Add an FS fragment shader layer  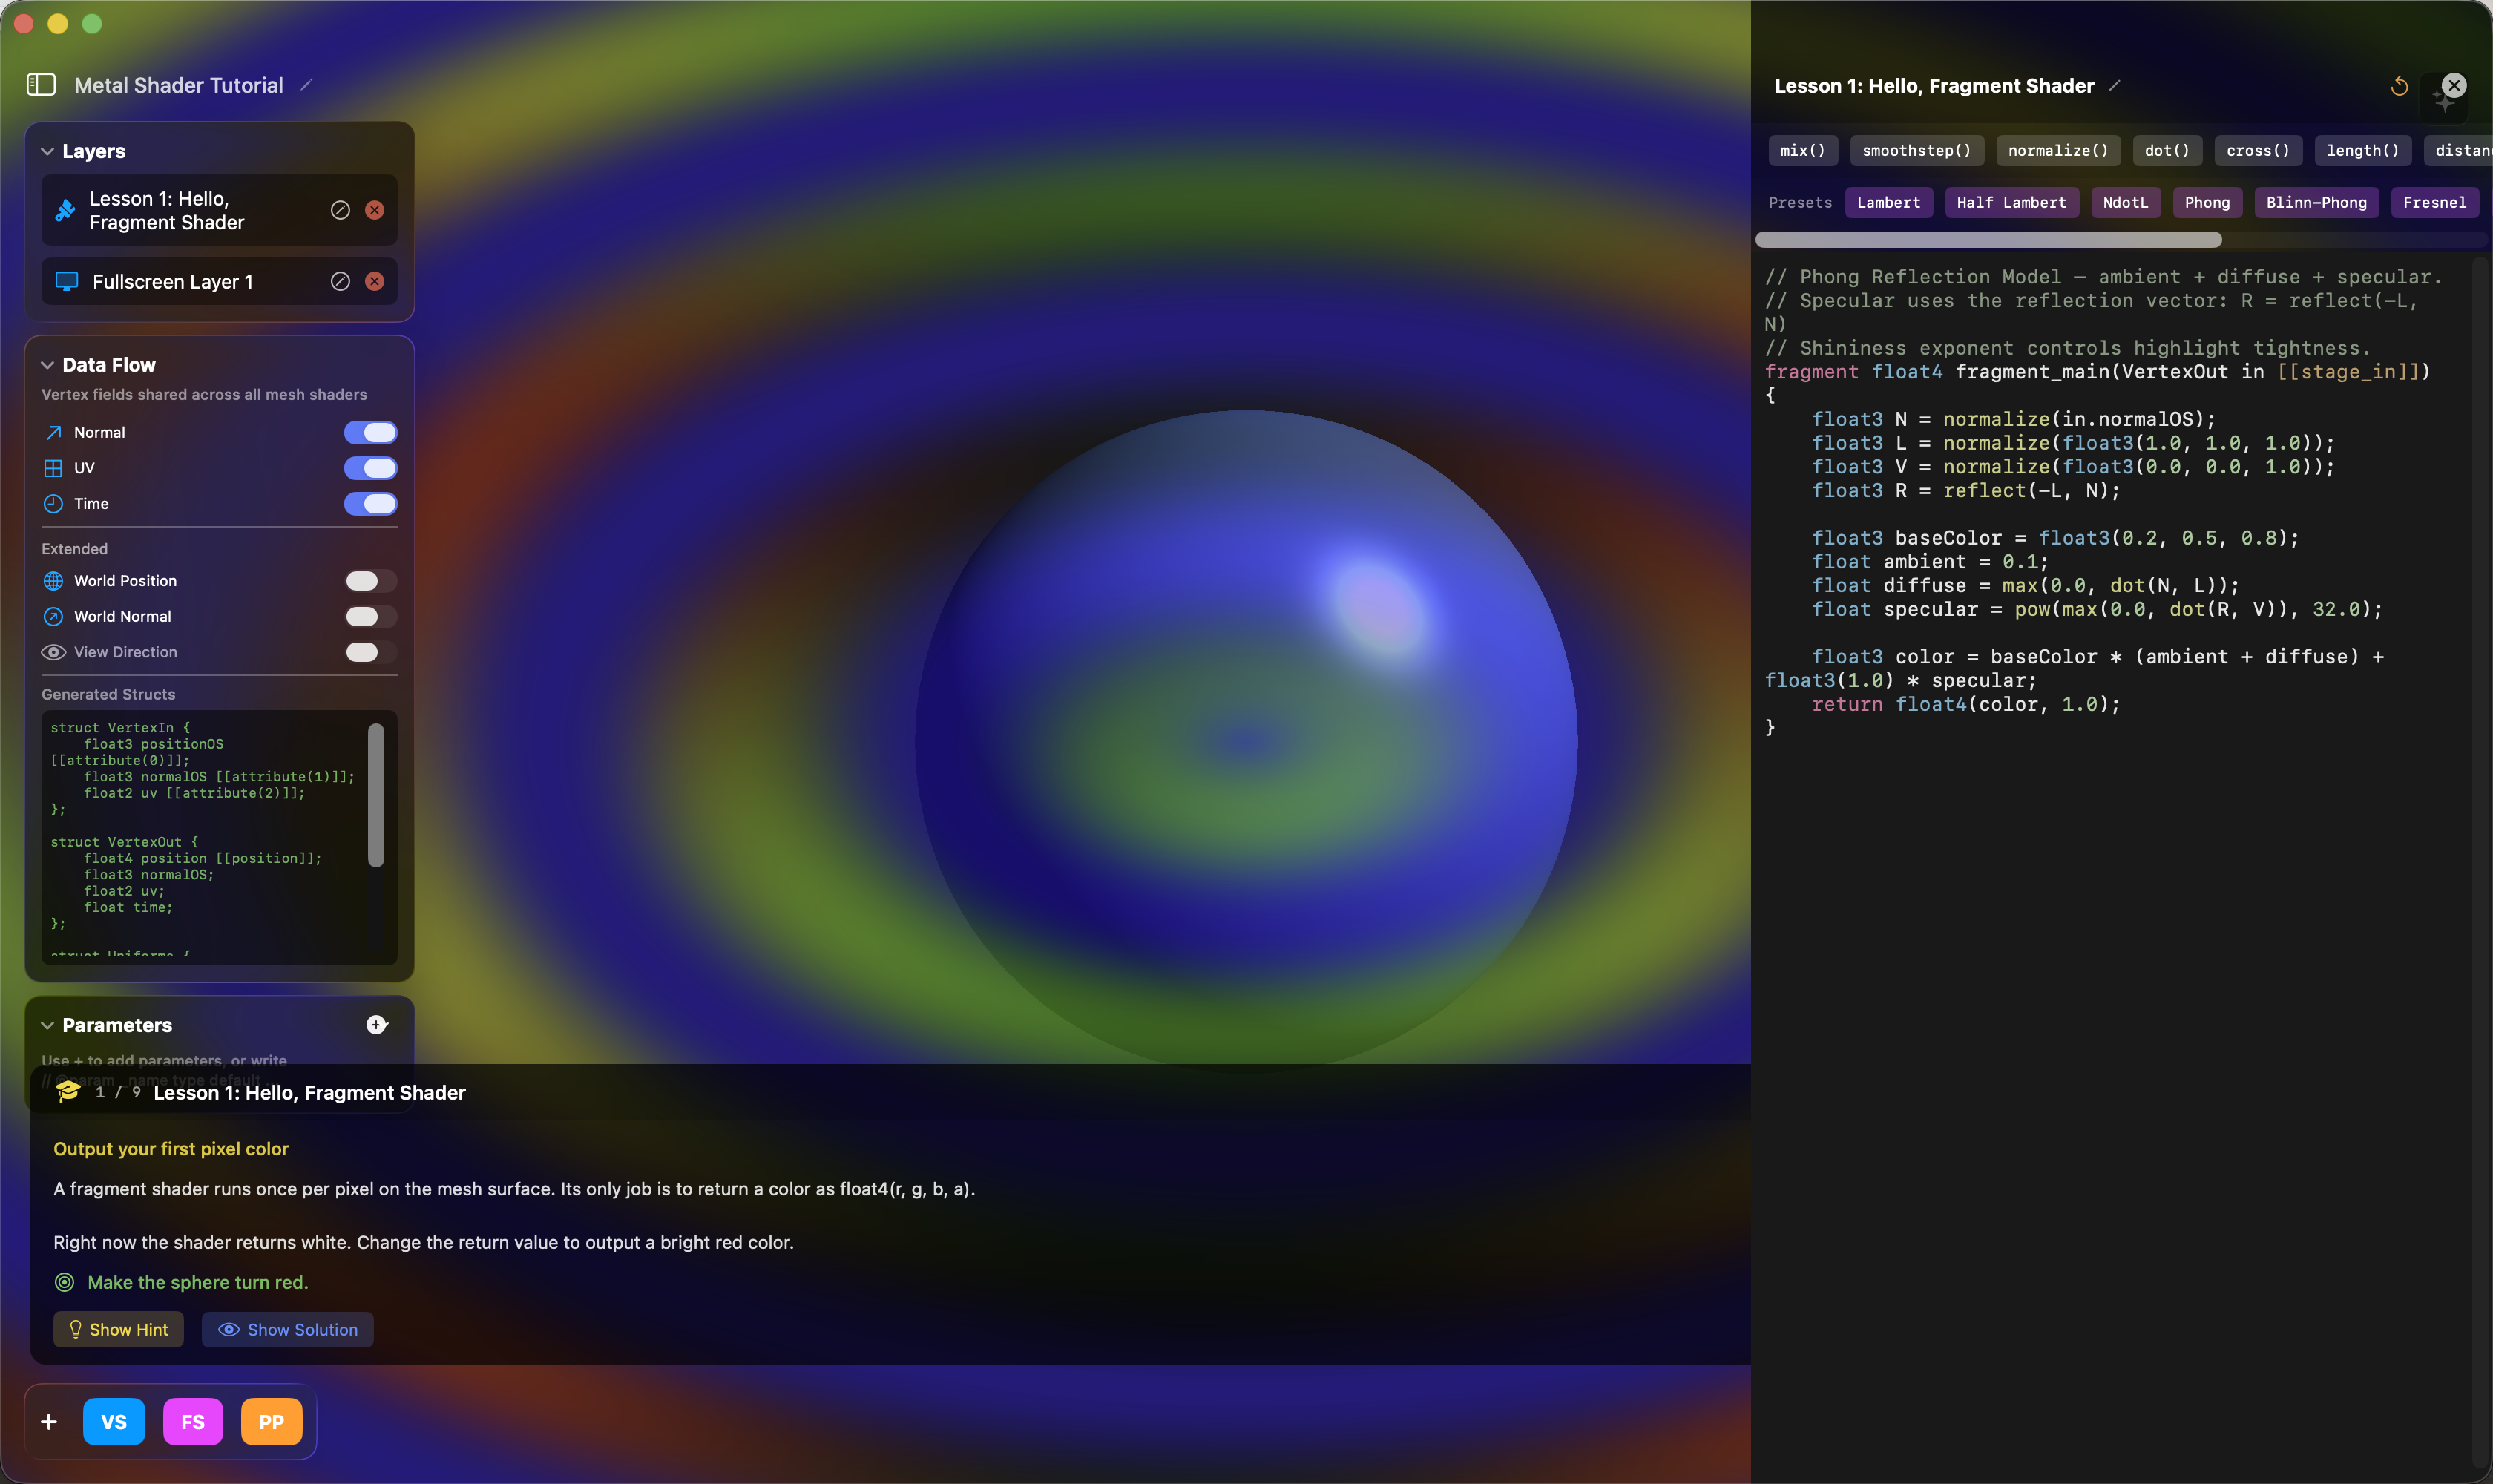(193, 1422)
